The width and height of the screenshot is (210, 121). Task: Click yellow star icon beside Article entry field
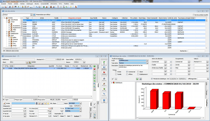click(48, 103)
